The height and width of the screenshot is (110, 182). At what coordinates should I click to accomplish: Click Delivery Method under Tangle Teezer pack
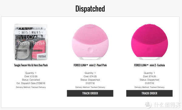coord(31,87)
